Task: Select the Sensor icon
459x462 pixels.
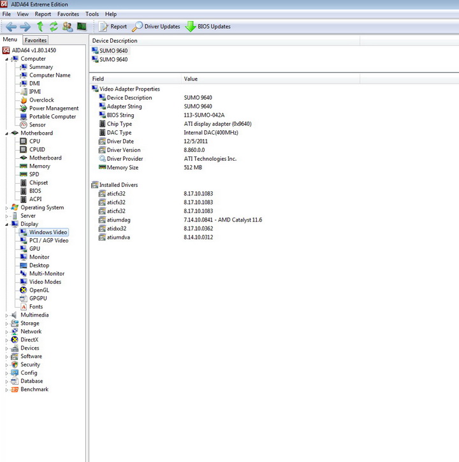Action: [x=24, y=125]
